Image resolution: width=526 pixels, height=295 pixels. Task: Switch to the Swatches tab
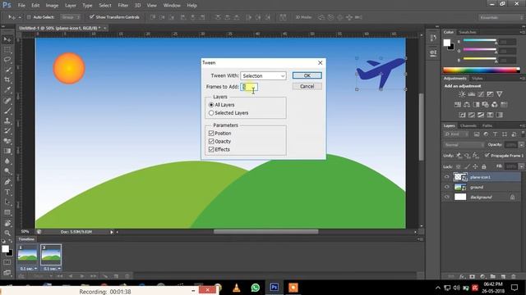coord(468,32)
